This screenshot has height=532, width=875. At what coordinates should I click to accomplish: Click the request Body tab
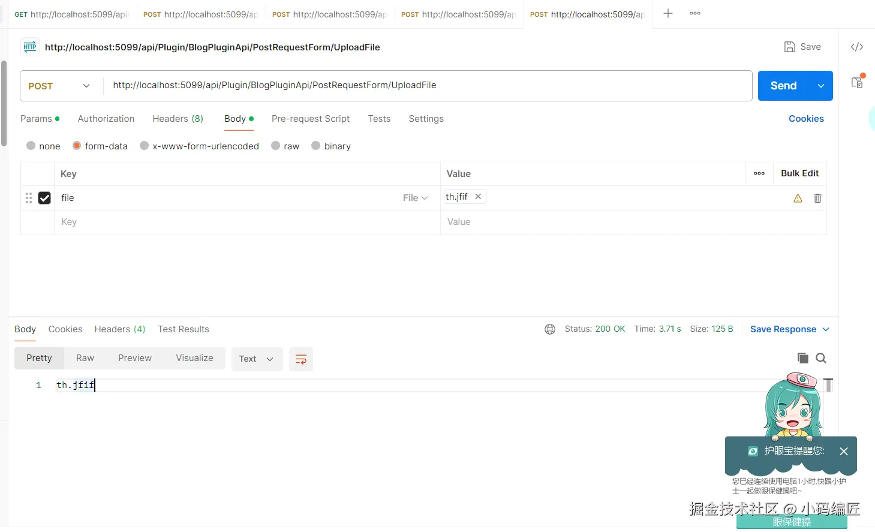point(239,119)
